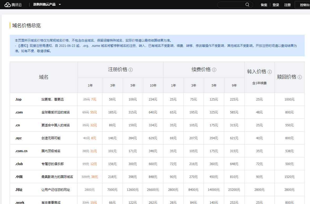The image size is (310, 204).
Task: Click the 登录 link
Action: pos(276,5)
